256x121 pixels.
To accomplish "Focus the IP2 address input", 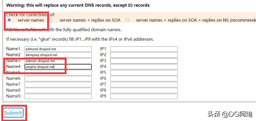I will pos(144,55).
